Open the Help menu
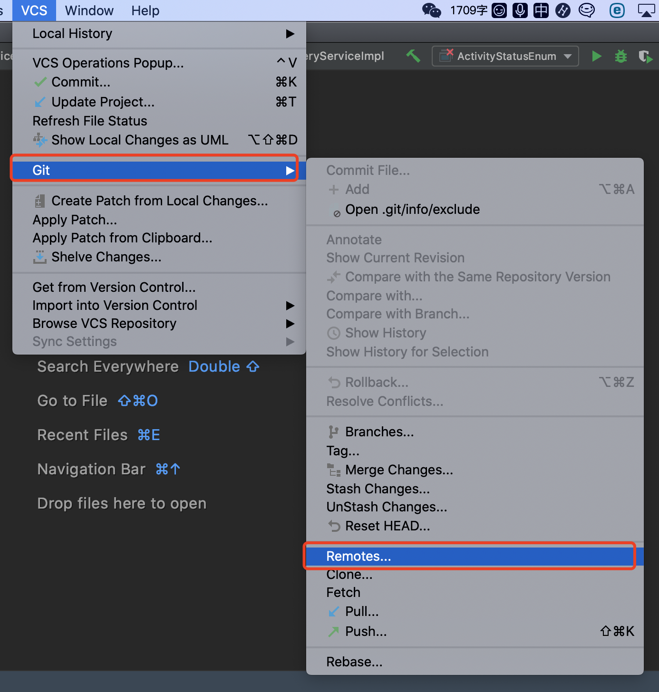The height and width of the screenshot is (692, 659). point(145,10)
